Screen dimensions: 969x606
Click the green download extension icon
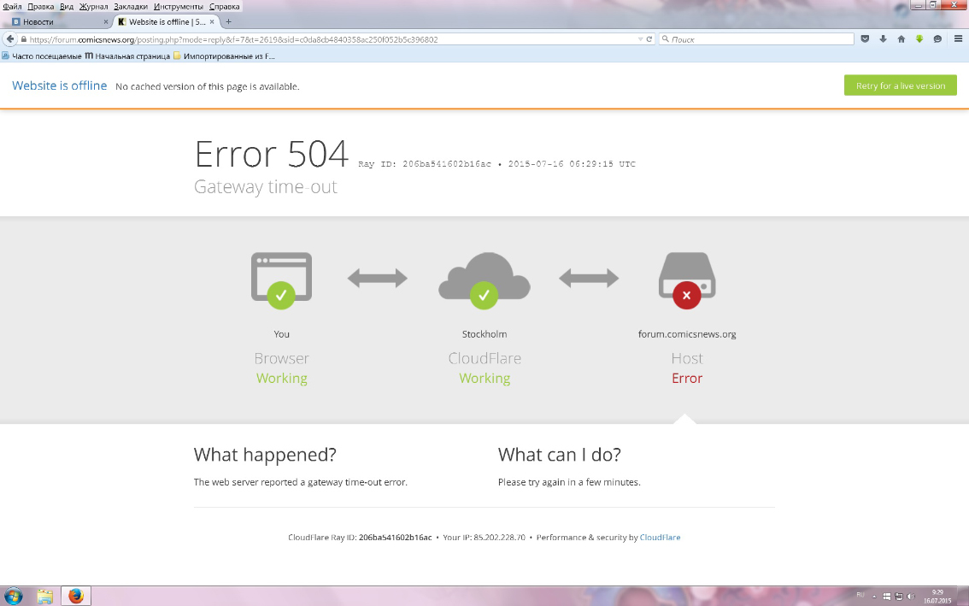(x=919, y=39)
